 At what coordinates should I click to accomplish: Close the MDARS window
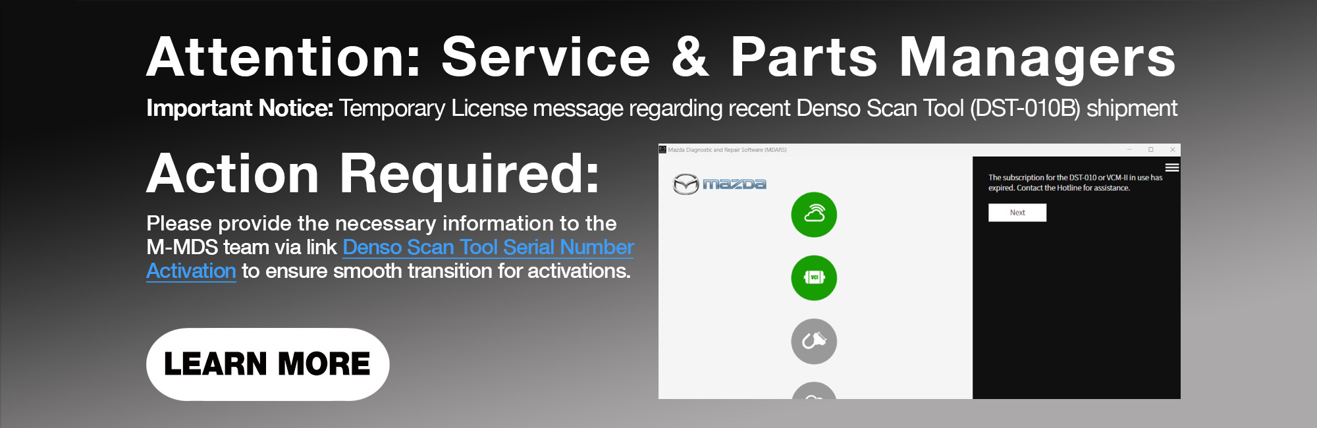pyautogui.click(x=1172, y=149)
